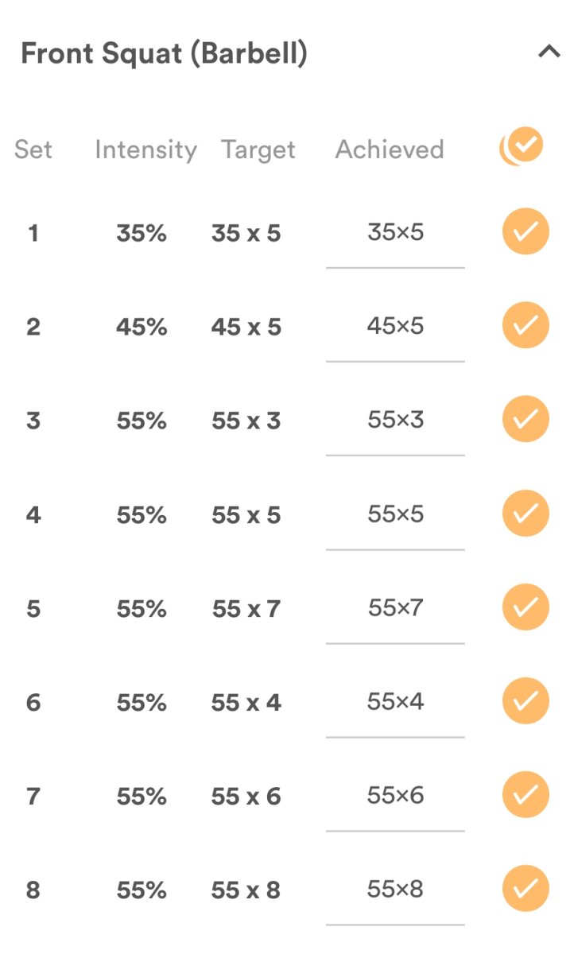This screenshot has width=570, height=954.
Task: Edit the achieved field showing 35×5
Action: pos(395,233)
